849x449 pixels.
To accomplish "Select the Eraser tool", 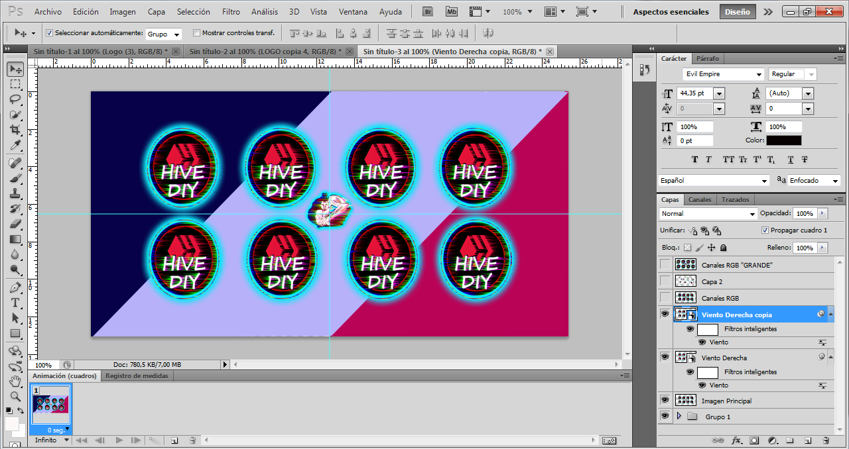I will [15, 224].
